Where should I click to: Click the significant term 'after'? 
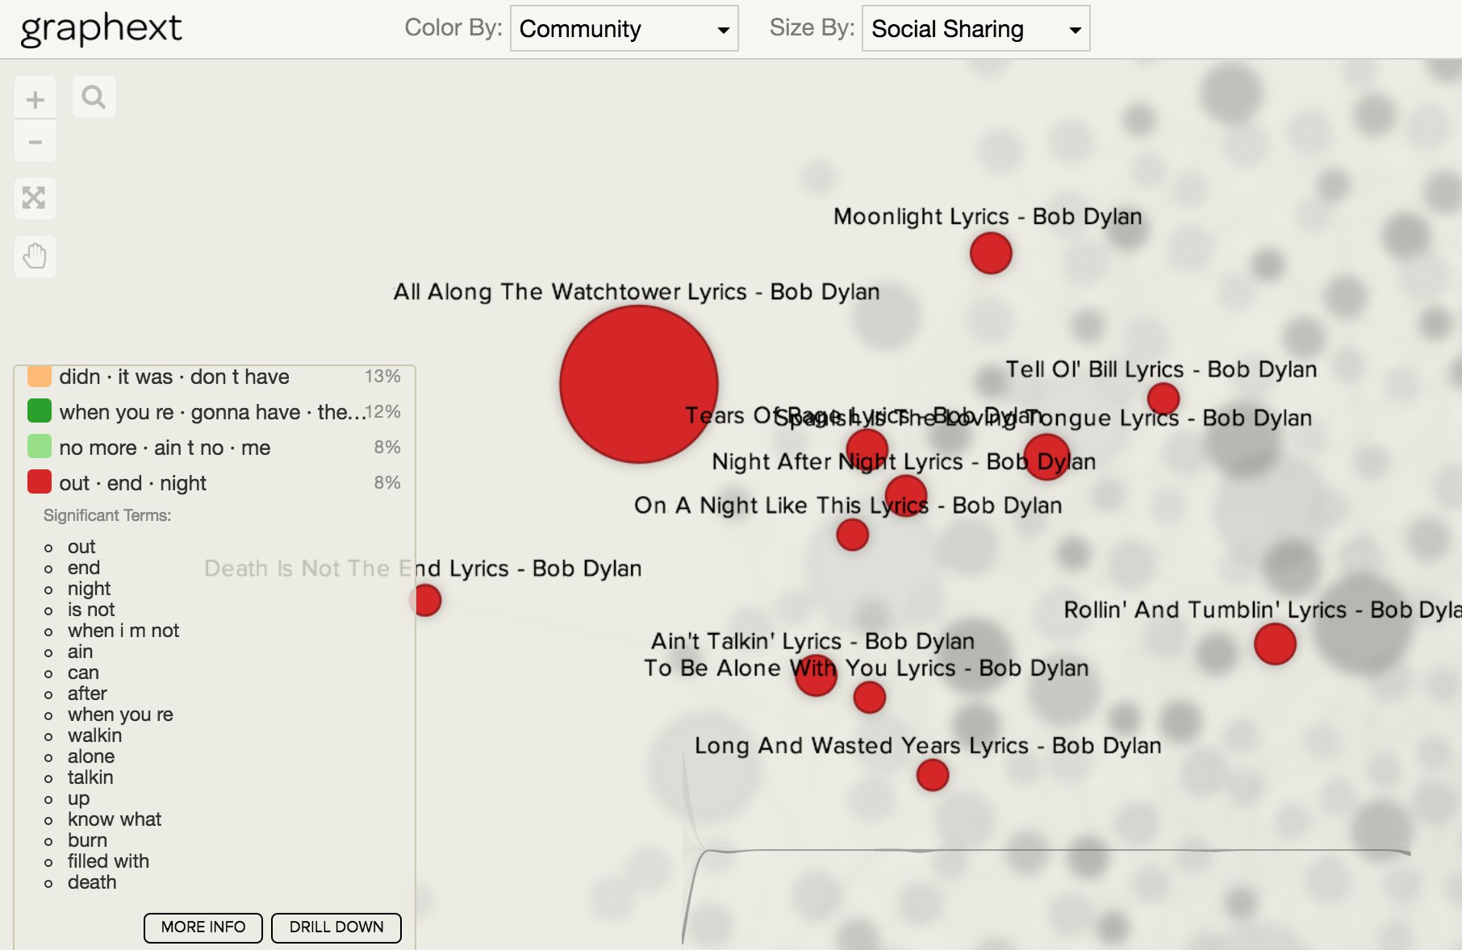pos(87,694)
